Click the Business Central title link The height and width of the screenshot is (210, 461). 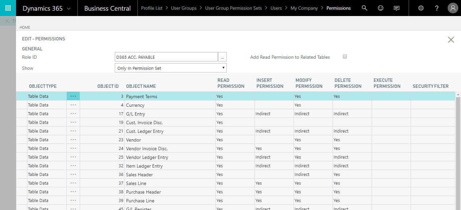[107, 8]
